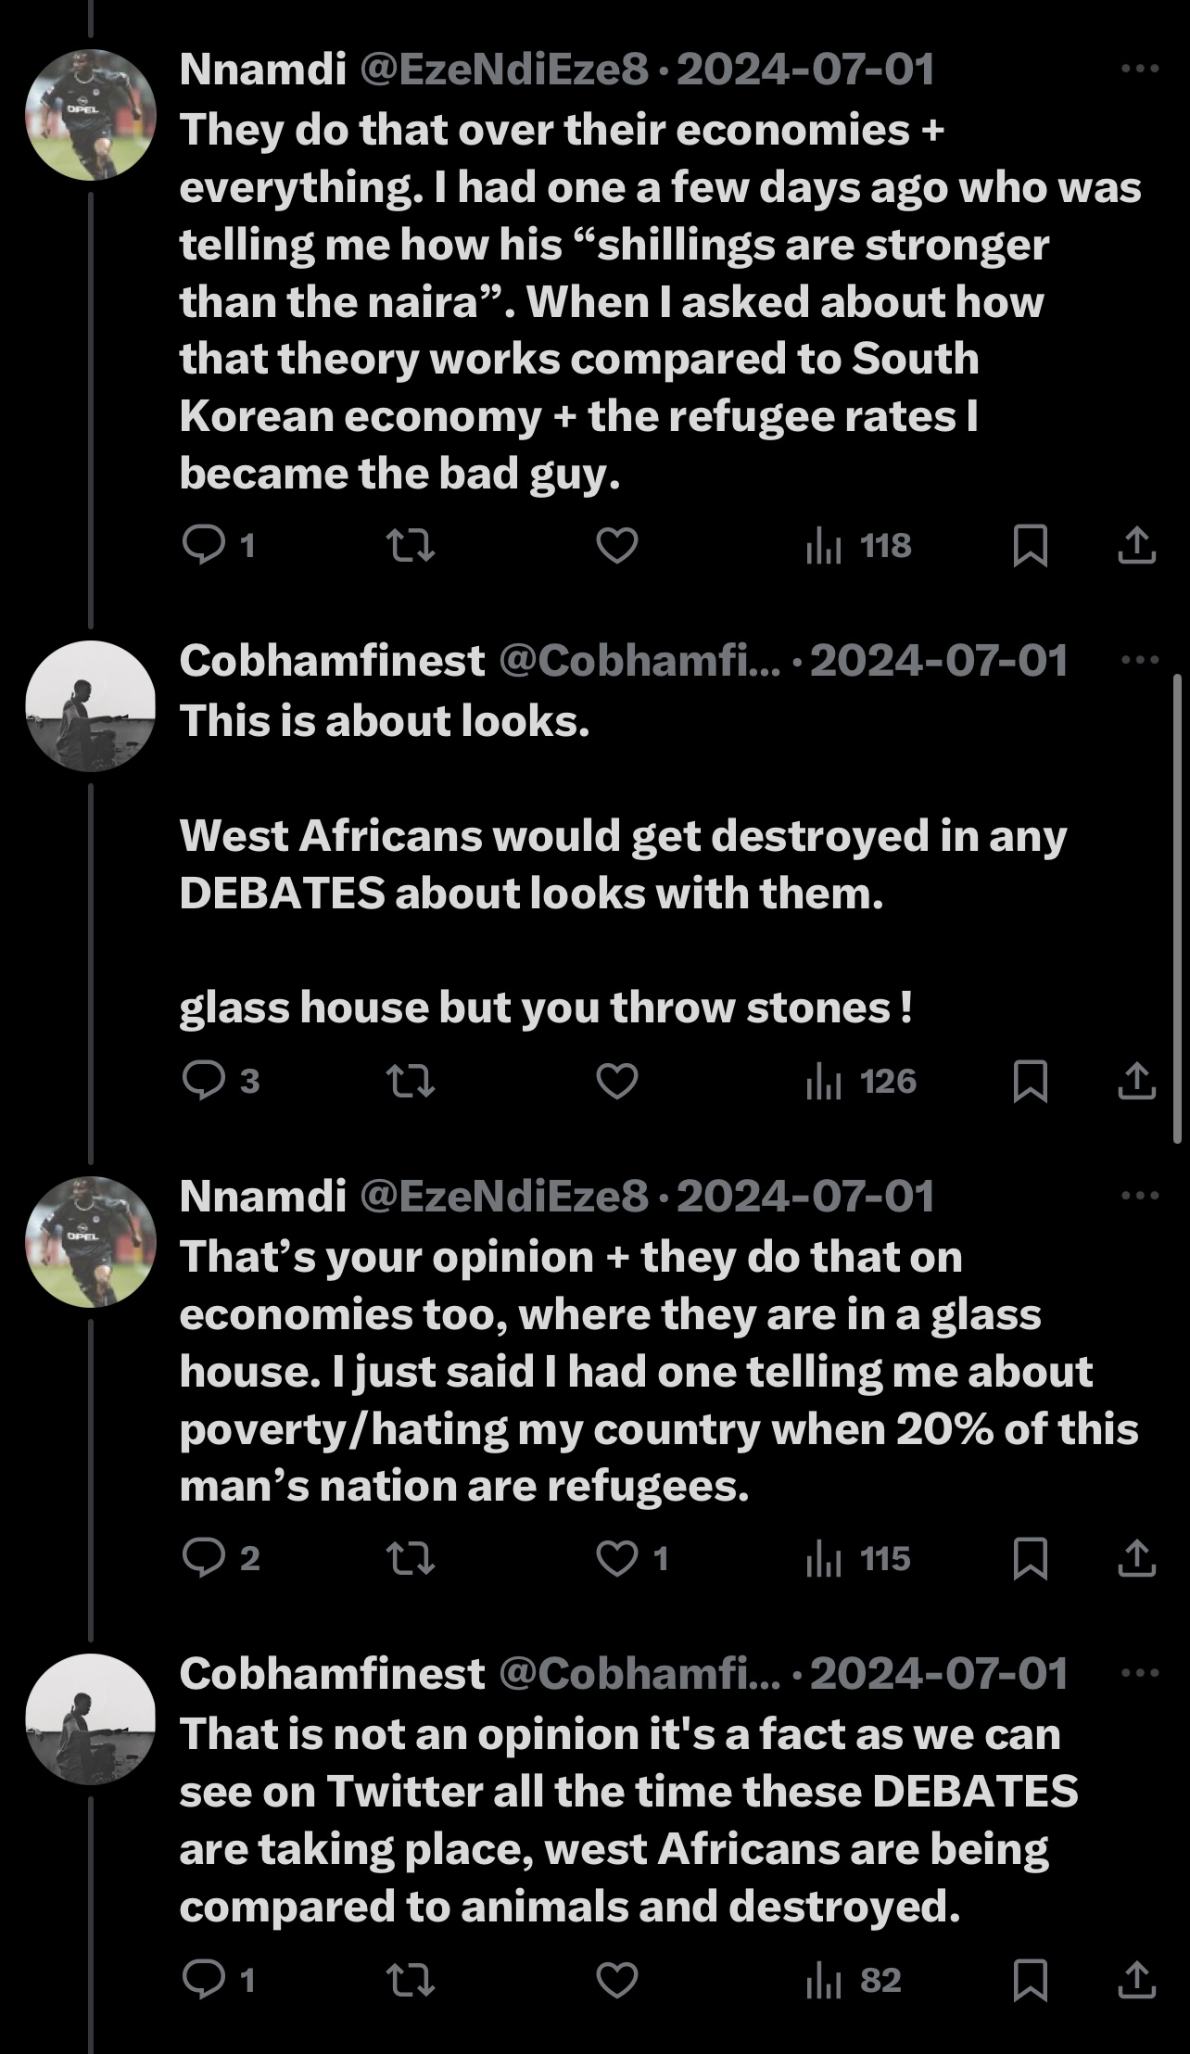
Task: Like Cobhamfinest's 'This is about looks' tweet
Action: coord(616,1081)
